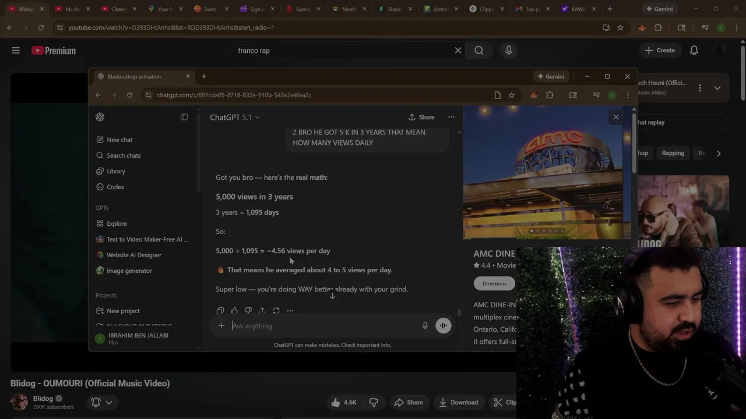This screenshot has height=419, width=746.
Task: Go to YouTube Premium home logo
Action: point(54,51)
